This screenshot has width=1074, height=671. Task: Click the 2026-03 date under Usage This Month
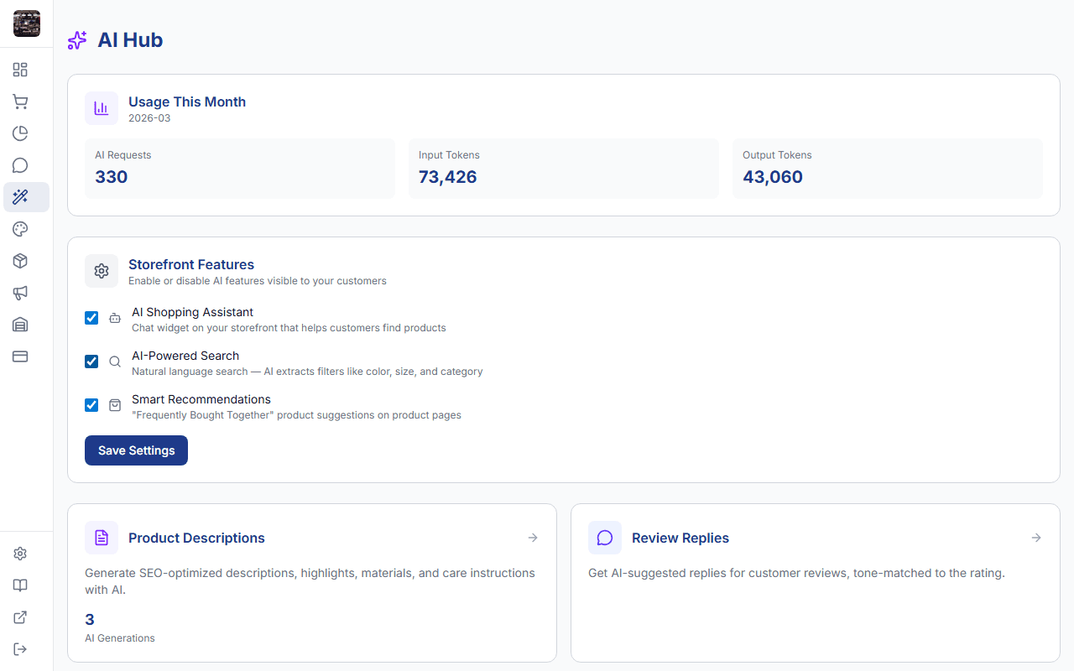coord(149,118)
